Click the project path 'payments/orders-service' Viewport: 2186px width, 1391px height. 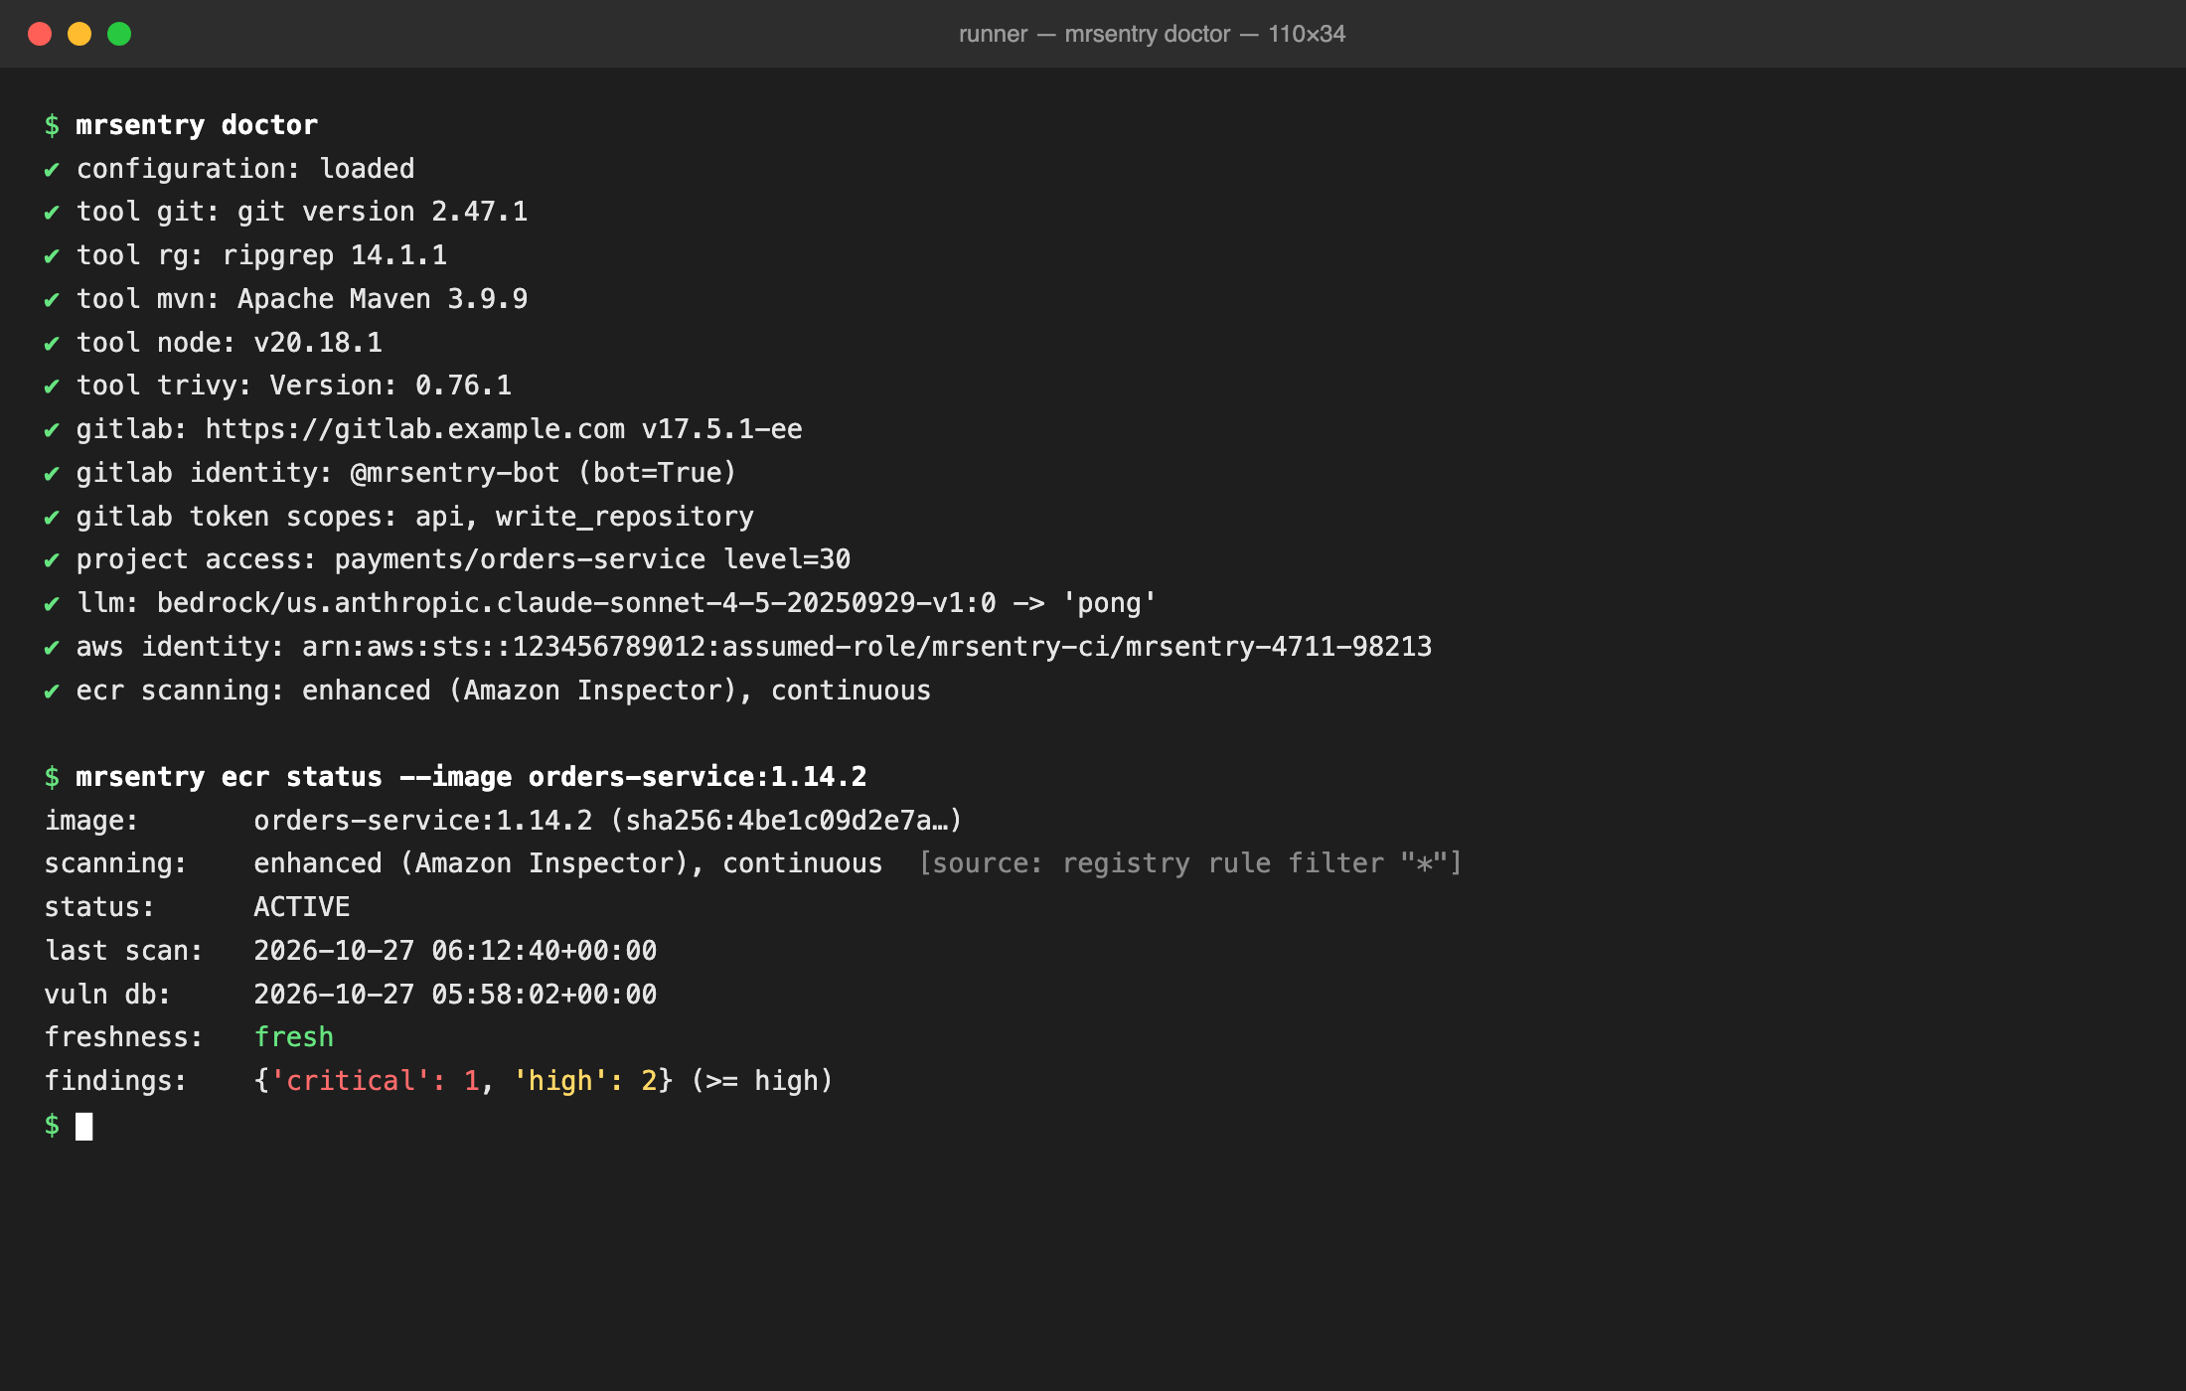pos(520,559)
